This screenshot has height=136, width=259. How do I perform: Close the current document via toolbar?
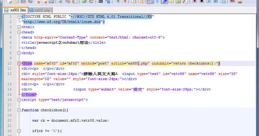[38, 2]
